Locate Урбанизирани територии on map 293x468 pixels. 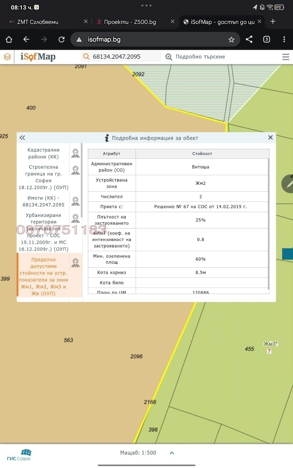[76, 219]
